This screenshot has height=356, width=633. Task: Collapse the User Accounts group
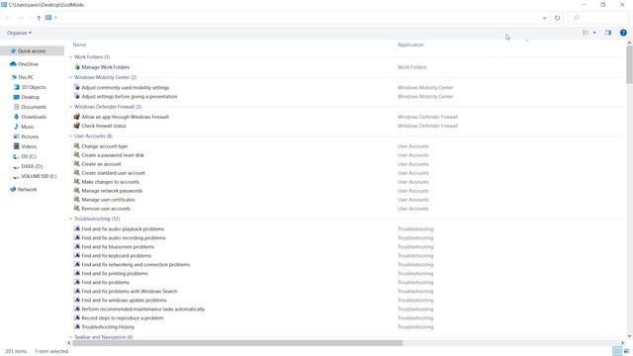point(70,136)
